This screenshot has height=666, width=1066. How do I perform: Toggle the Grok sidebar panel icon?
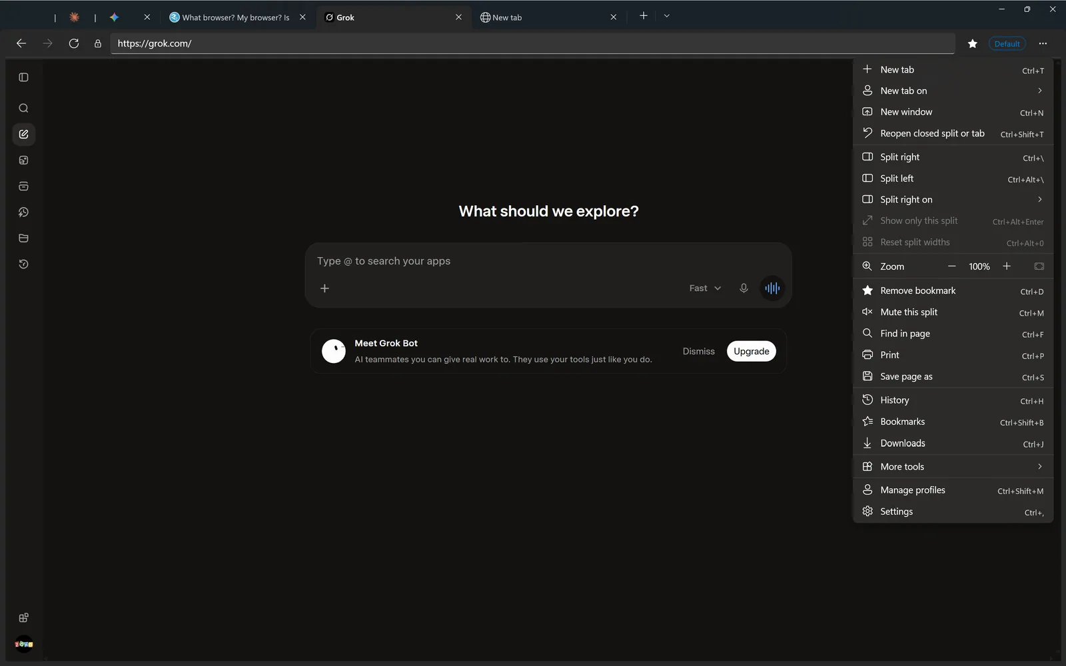tap(23, 77)
